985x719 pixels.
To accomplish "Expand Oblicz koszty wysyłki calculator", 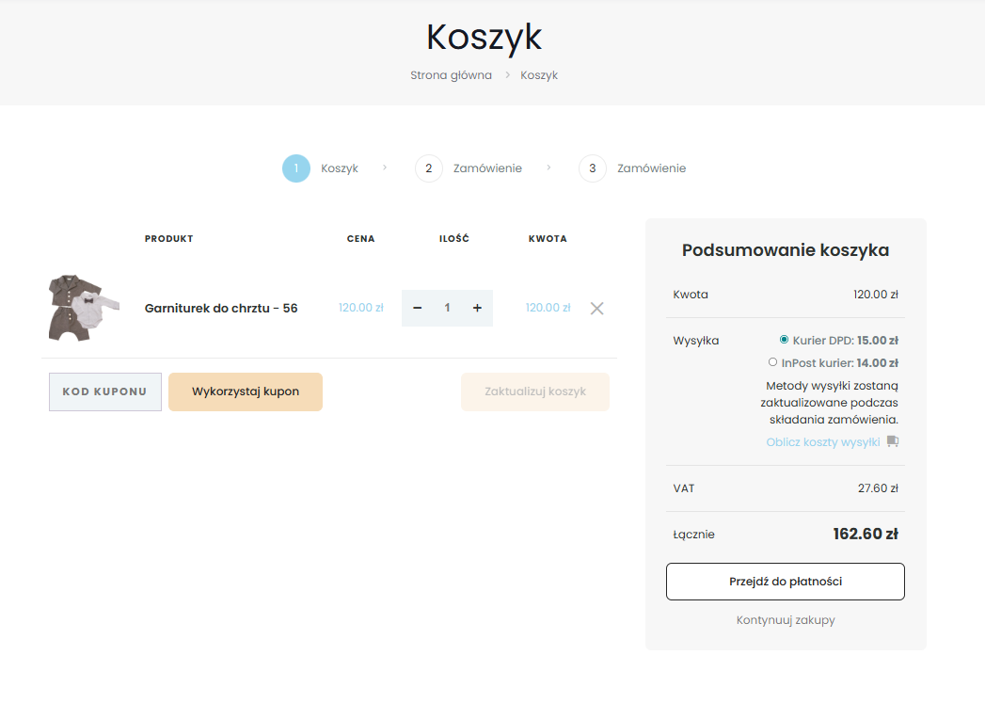I will 823,442.
